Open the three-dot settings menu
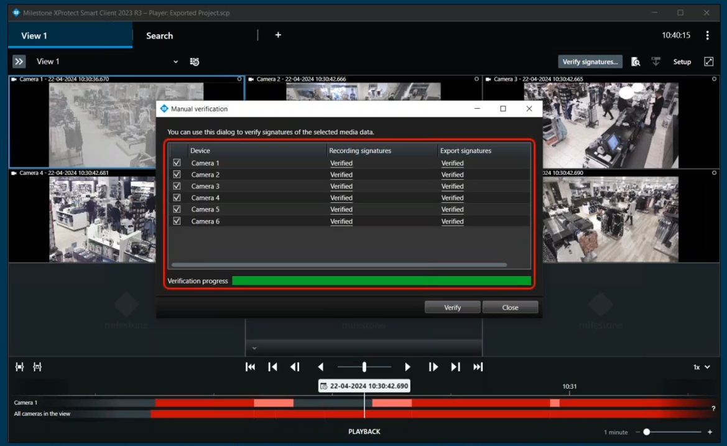 [x=708, y=35]
